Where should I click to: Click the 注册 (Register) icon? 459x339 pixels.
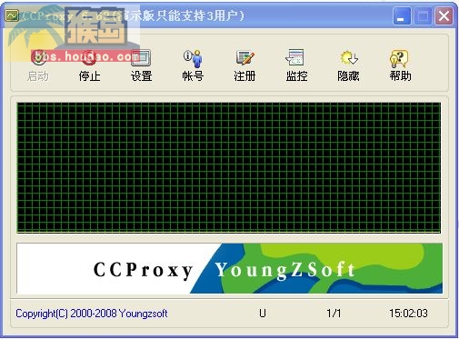pos(244,65)
